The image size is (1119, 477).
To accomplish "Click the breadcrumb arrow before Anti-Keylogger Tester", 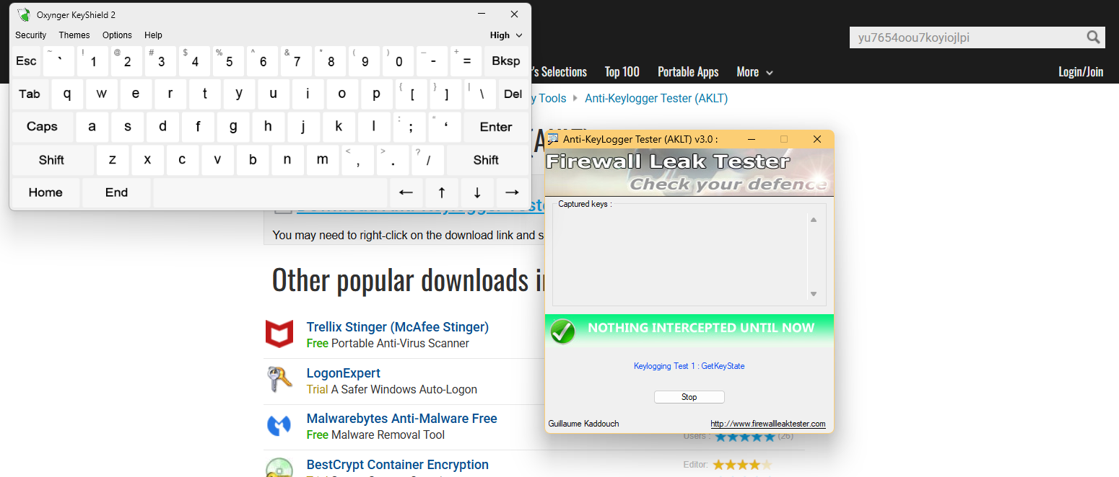I will click(575, 98).
